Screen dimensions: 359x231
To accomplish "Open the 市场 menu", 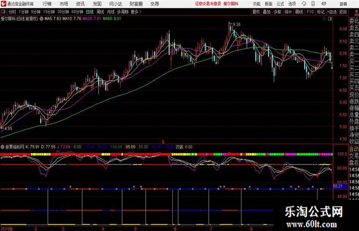I will click(64, 4).
